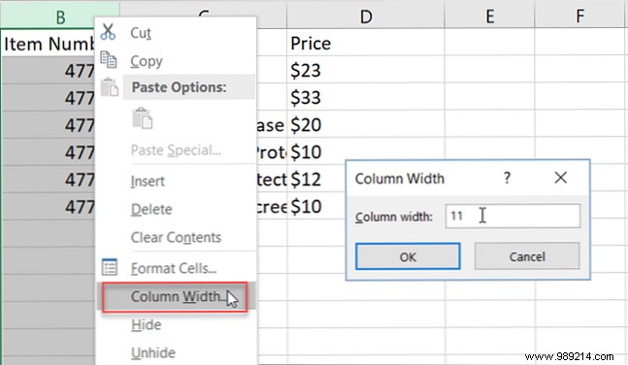This screenshot has width=628, height=365.
Task: Choose Cut from the context menu
Action: point(177,32)
